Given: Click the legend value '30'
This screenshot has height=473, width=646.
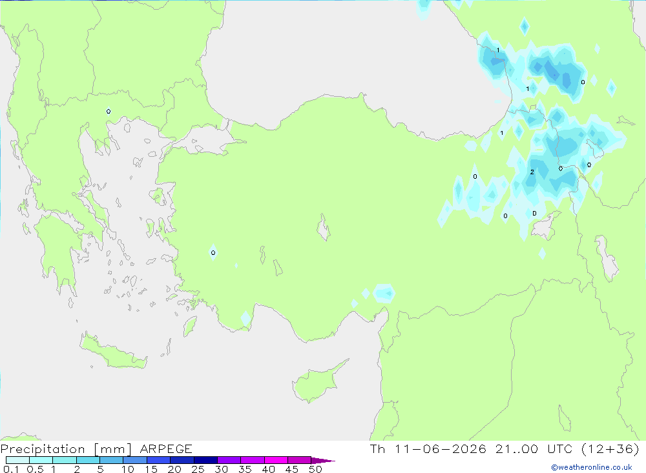Looking at the screenshot, I should [x=221, y=469].
